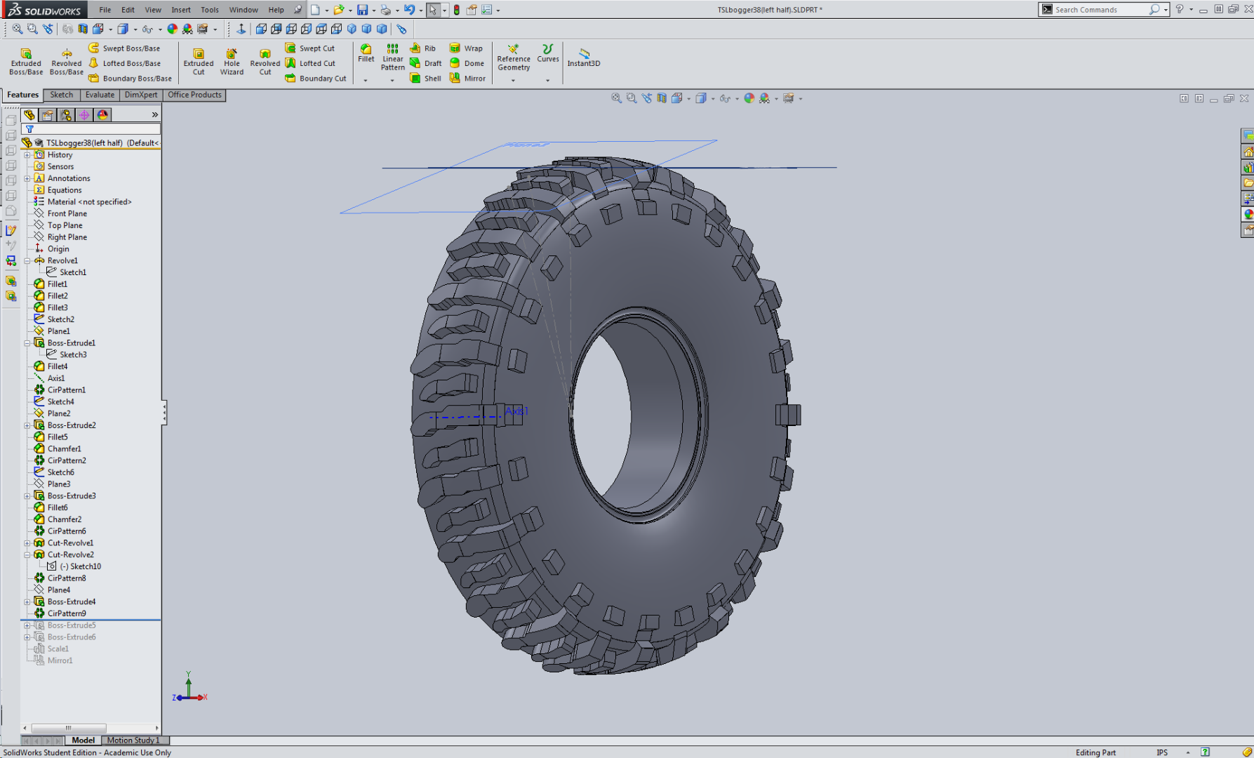Launch Instant3D

583,59
